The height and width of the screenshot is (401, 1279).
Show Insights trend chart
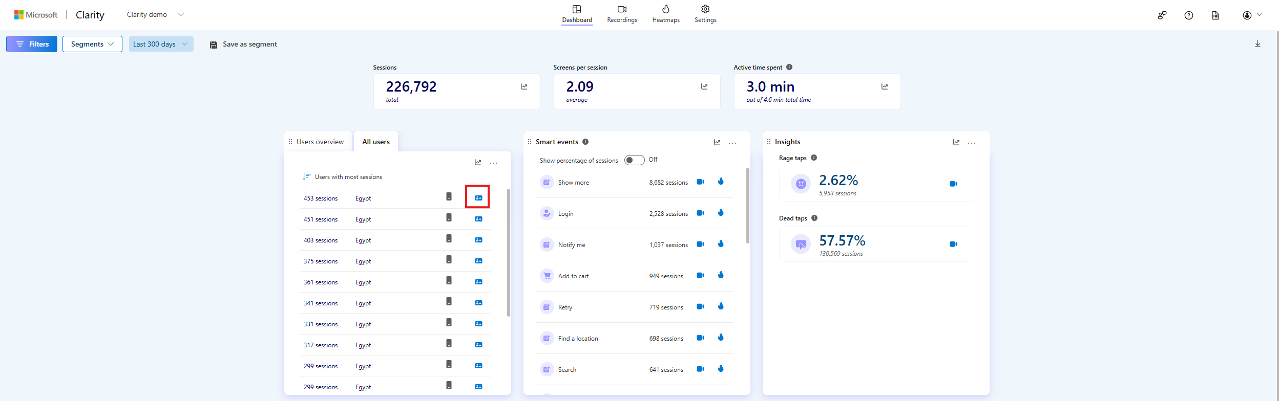956,142
